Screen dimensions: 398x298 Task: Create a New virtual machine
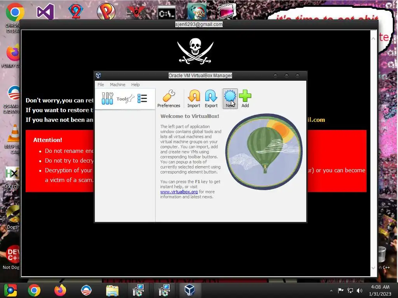230,99
